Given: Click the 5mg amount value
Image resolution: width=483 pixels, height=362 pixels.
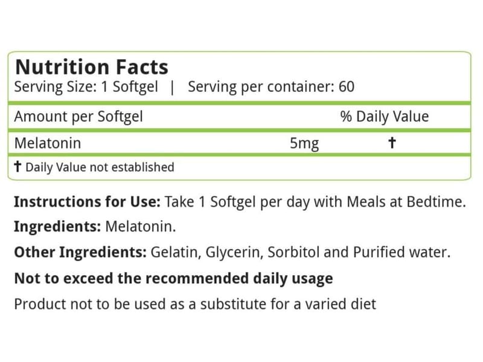Looking at the screenshot, I should point(304,144).
